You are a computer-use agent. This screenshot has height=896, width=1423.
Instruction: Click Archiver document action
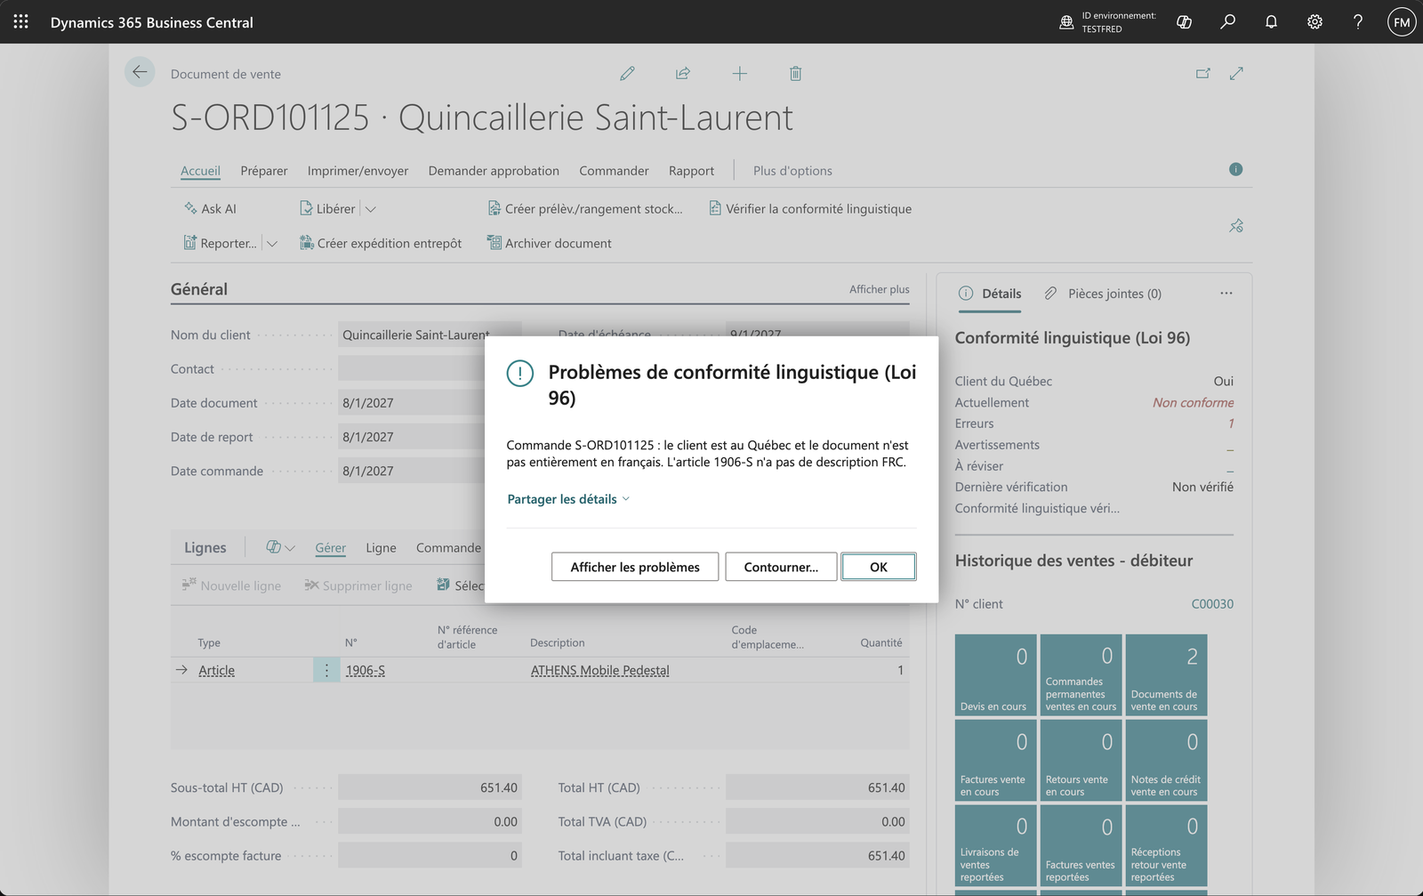click(549, 244)
